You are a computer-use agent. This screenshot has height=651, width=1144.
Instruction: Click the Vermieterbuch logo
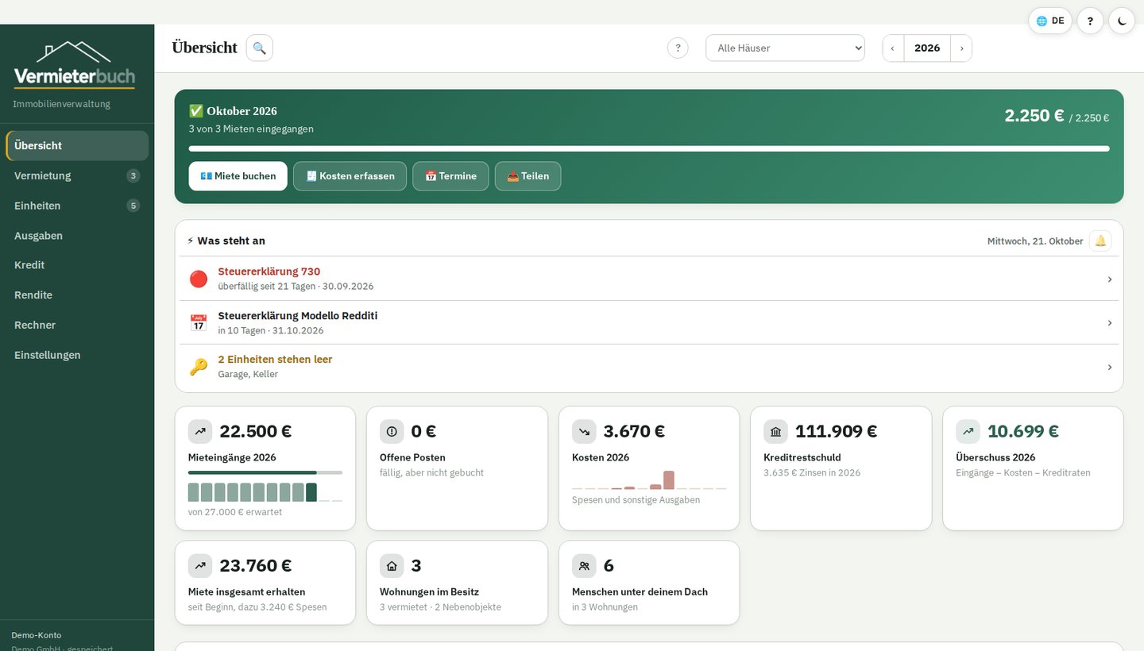(74, 65)
